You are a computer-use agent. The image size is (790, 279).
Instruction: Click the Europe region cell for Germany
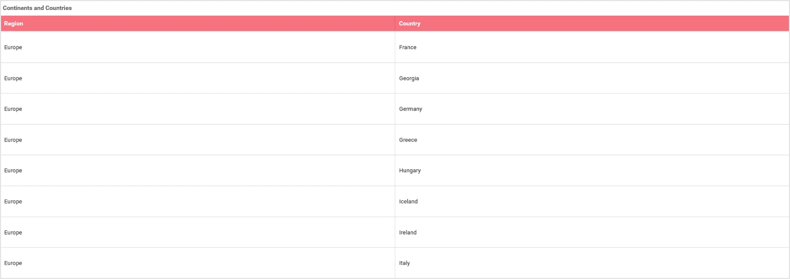13,109
